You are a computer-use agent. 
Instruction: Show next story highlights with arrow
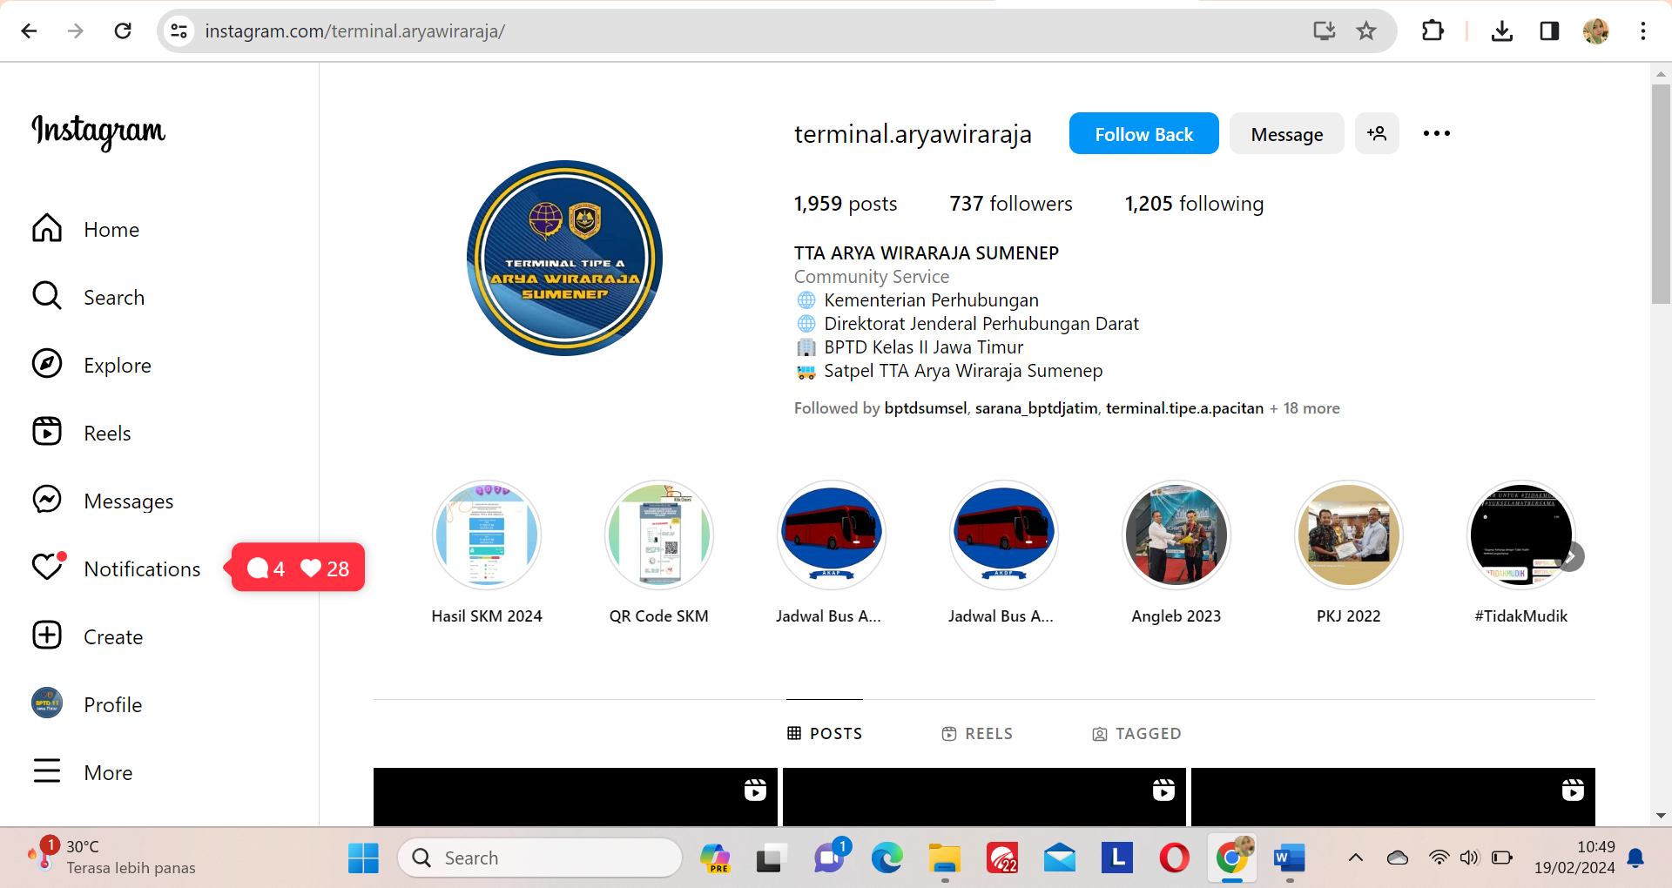(x=1571, y=556)
